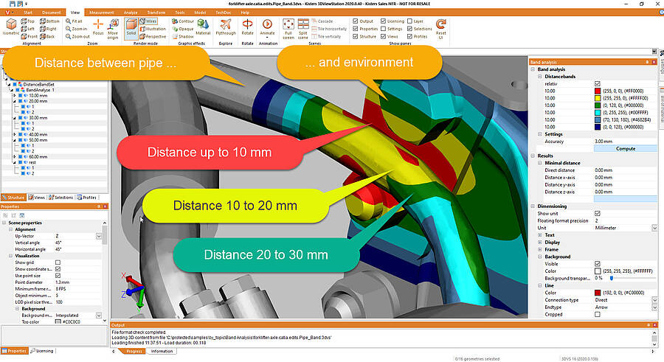
Task: Click the Split scene icon
Action: (303, 29)
